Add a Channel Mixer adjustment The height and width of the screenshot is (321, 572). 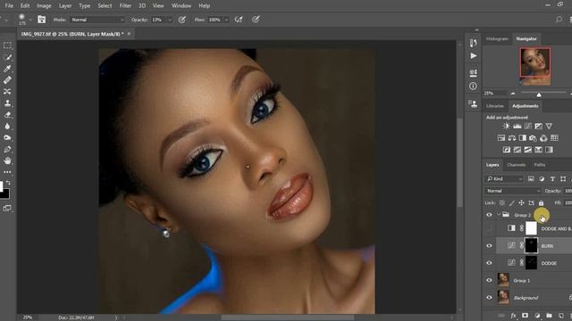pos(543,138)
